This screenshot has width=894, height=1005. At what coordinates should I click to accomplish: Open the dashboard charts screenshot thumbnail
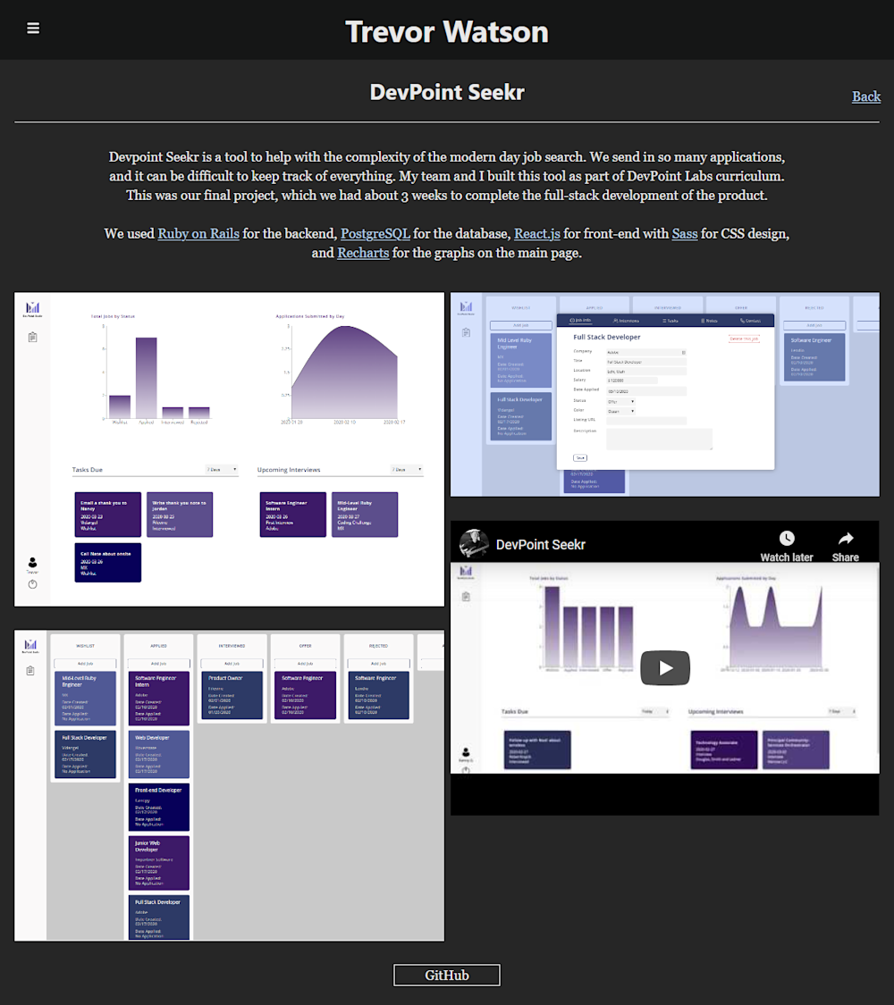pyautogui.click(x=229, y=449)
